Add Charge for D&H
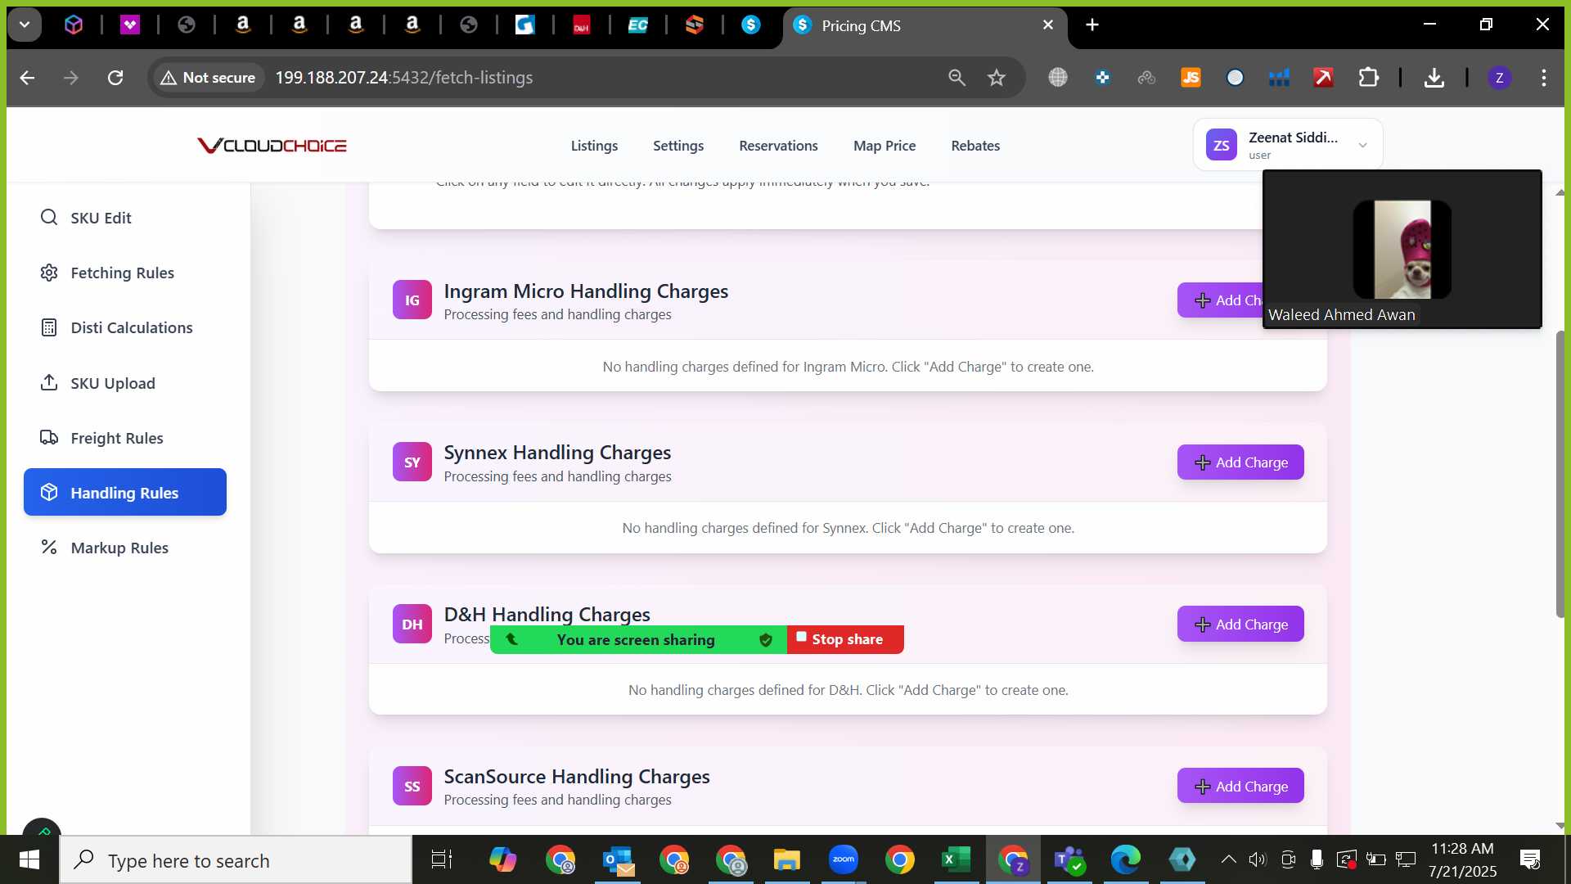The width and height of the screenshot is (1571, 884). pyautogui.click(x=1240, y=625)
